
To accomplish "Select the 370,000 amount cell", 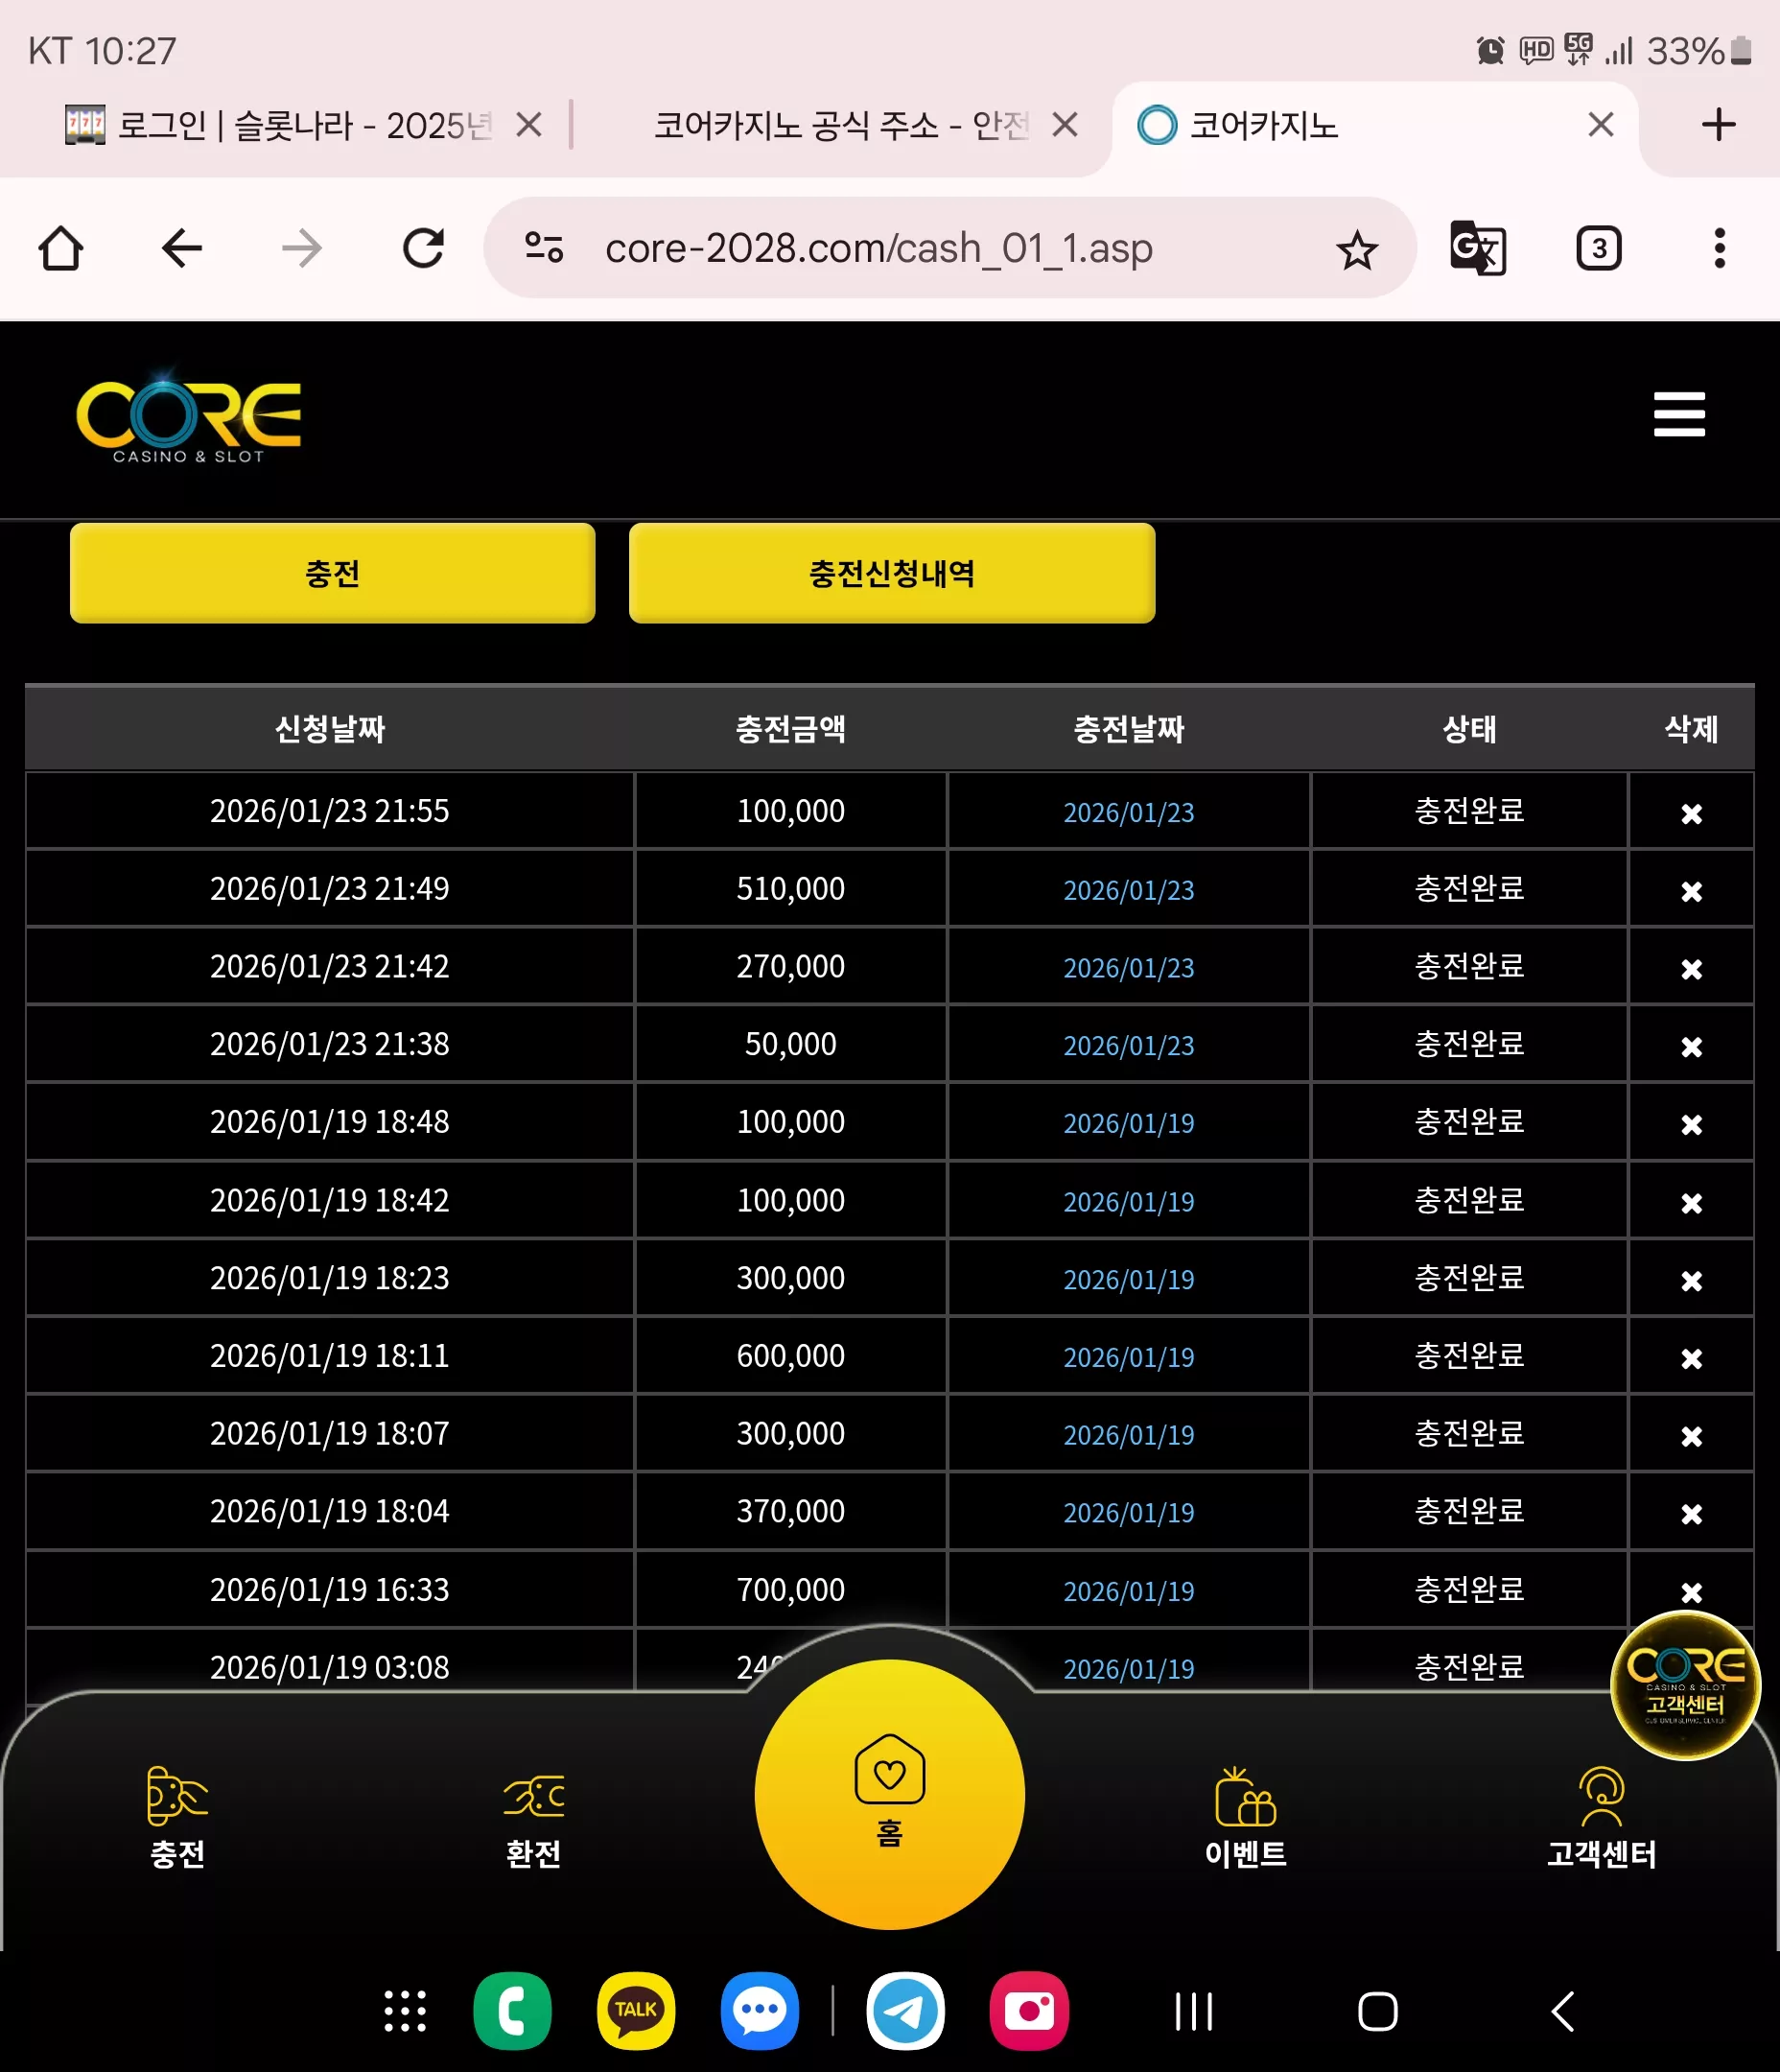I will pyautogui.click(x=790, y=1511).
